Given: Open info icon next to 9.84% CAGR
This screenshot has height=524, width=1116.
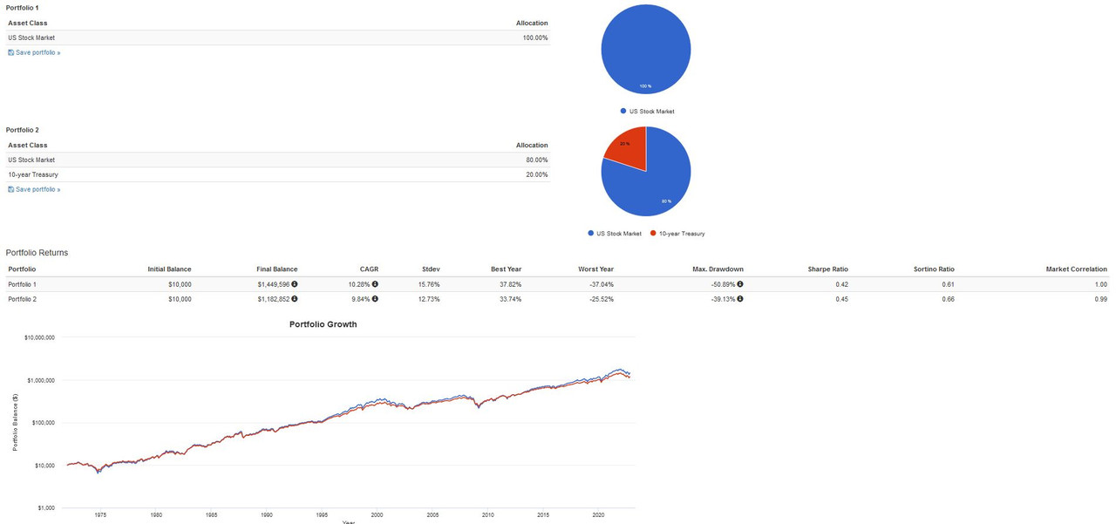Looking at the screenshot, I should point(375,299).
